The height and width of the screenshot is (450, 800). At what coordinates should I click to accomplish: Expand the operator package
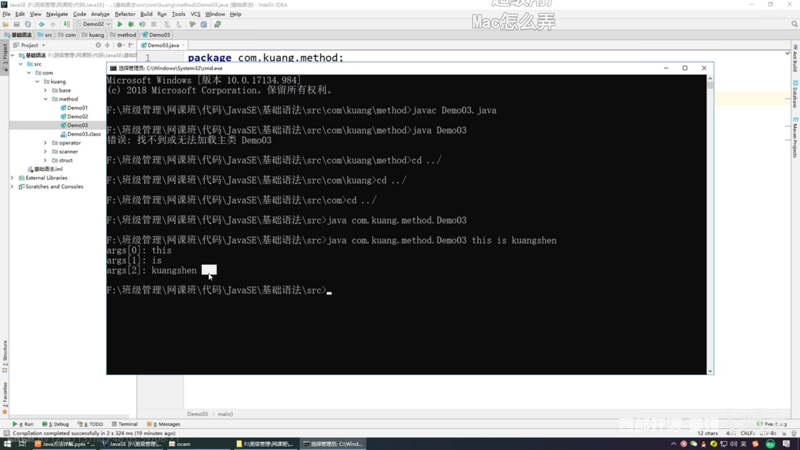pyautogui.click(x=45, y=143)
